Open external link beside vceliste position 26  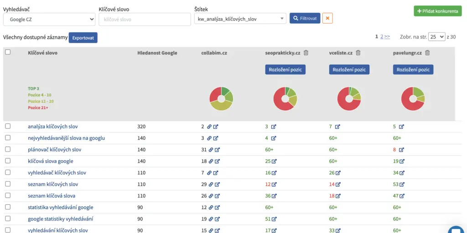coord(338,173)
